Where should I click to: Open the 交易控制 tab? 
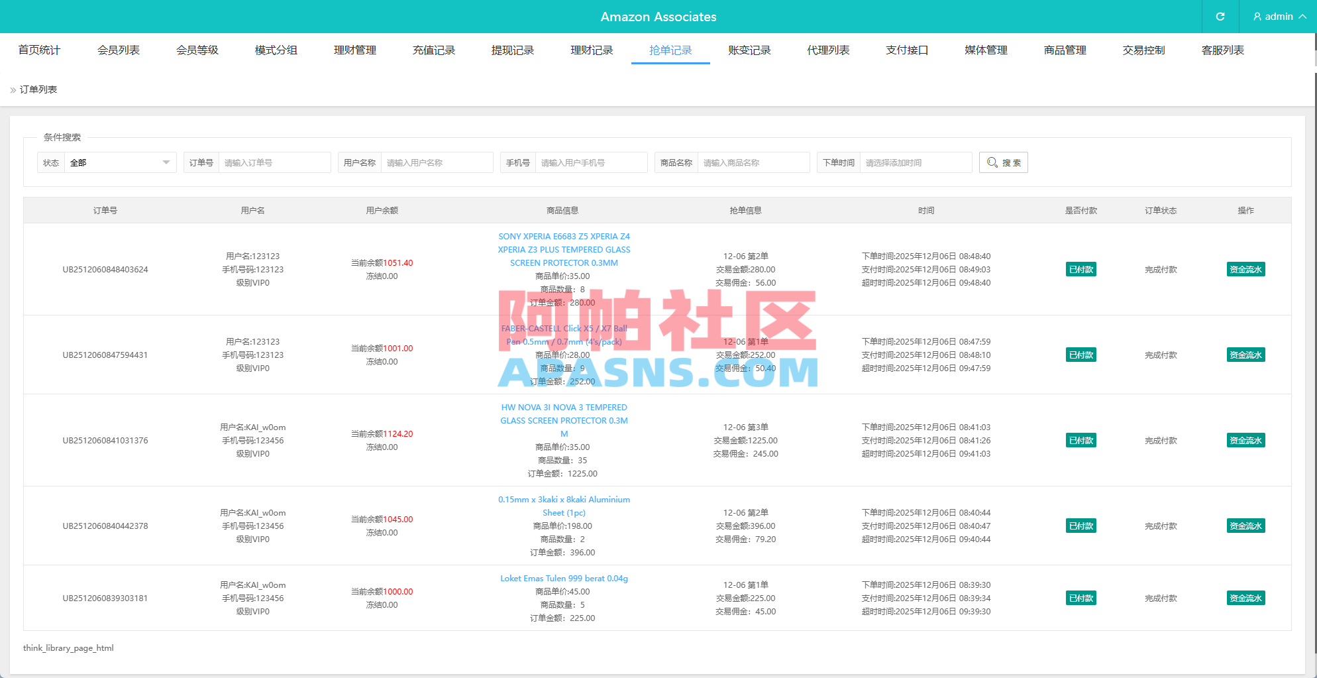(x=1143, y=50)
